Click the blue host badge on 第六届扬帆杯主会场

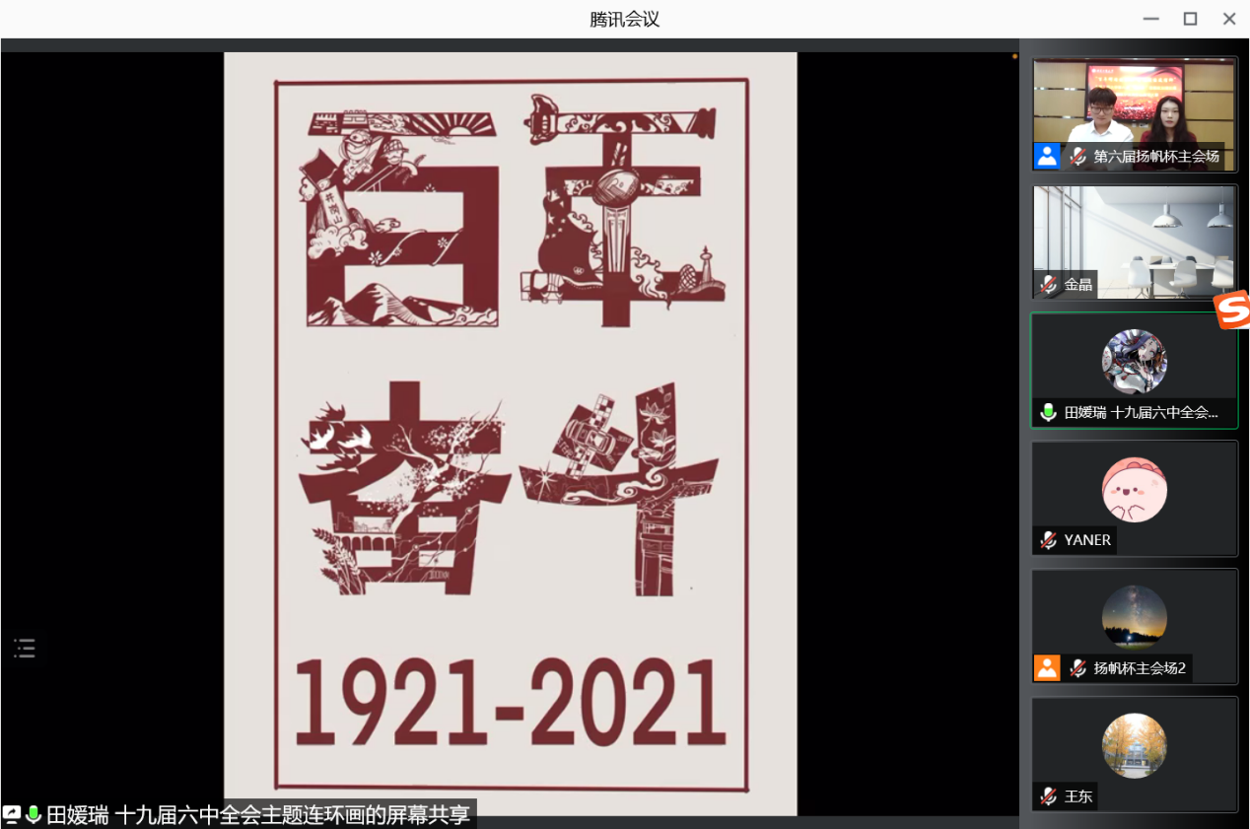pos(1047,156)
